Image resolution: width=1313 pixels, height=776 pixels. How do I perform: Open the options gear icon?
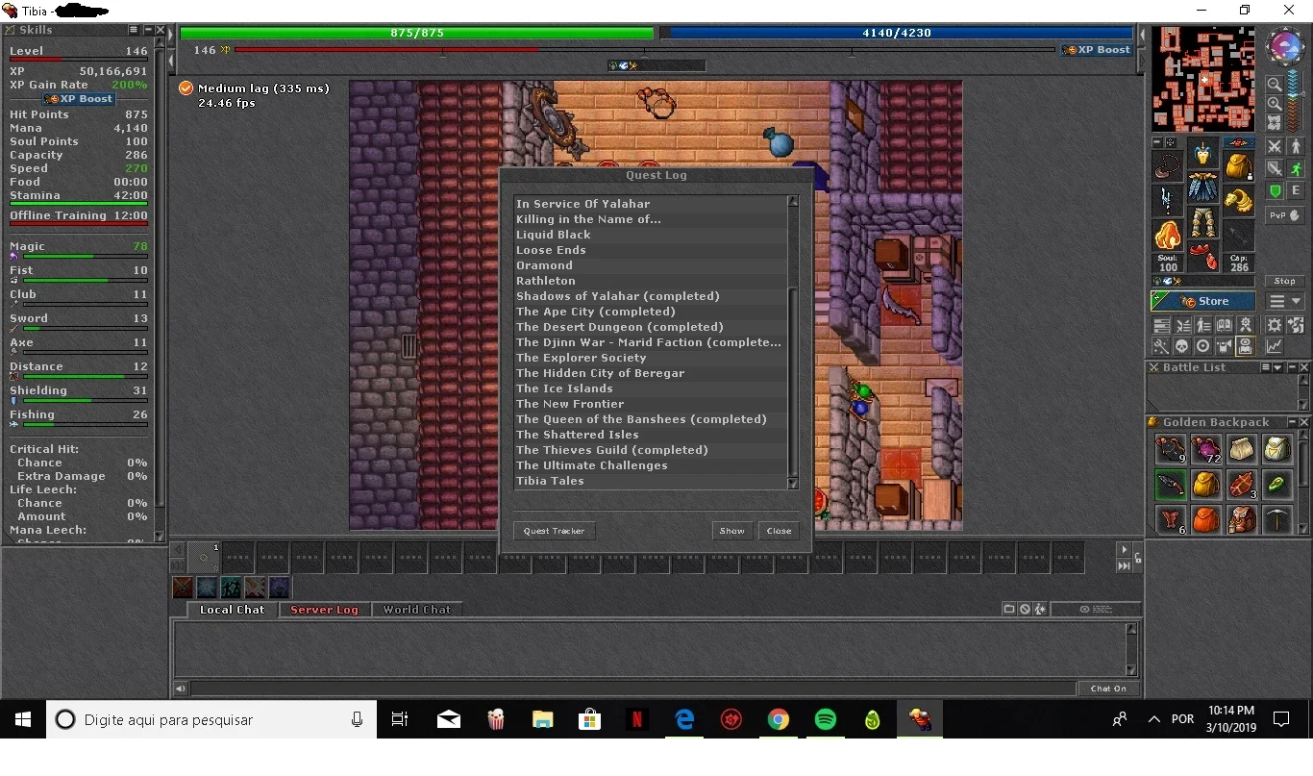pyautogui.click(x=1274, y=325)
